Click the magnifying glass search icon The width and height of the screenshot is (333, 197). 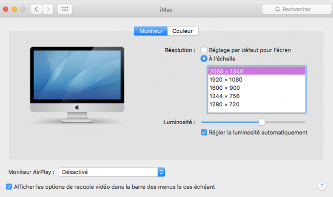pos(278,9)
